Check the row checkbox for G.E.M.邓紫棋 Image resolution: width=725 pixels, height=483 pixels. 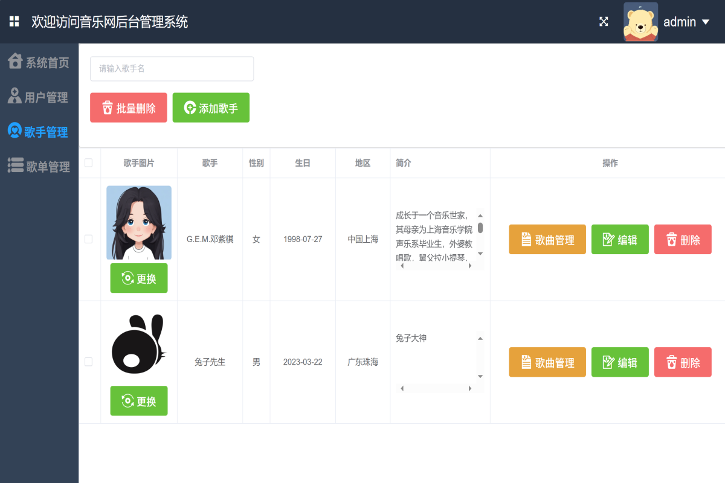88,238
